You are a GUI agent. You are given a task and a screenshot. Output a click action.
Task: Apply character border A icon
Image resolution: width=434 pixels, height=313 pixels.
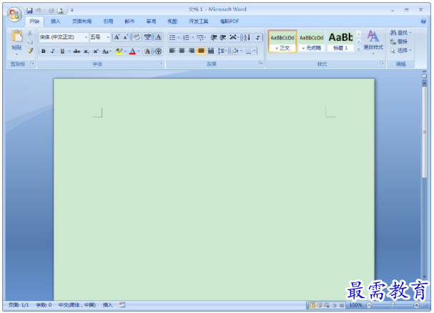coord(158,37)
